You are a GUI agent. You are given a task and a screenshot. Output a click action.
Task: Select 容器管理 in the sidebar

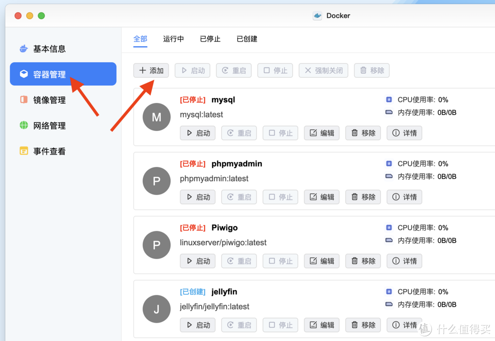(63, 74)
